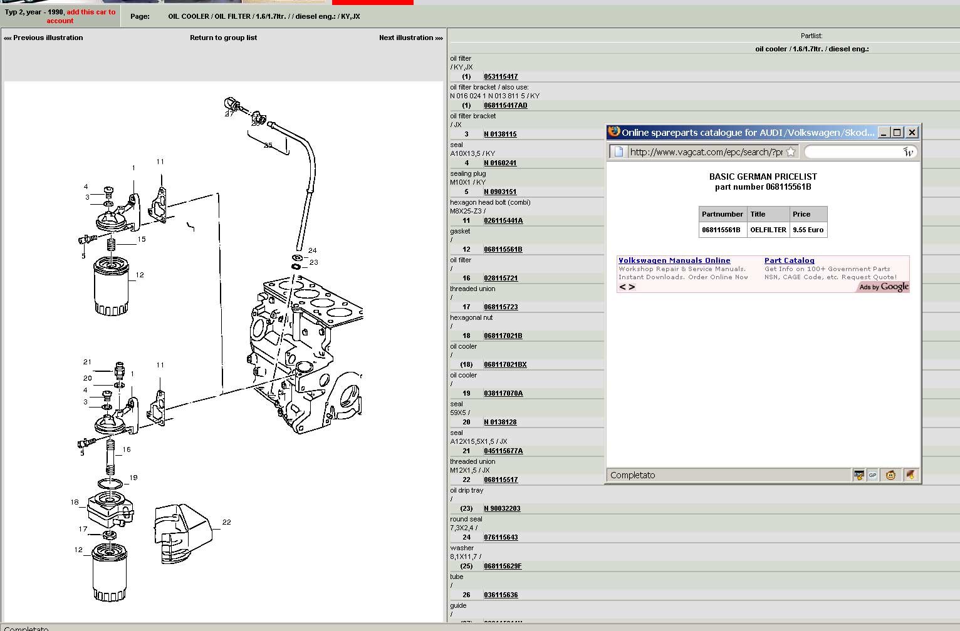Open tube part 068115629F

503,566
